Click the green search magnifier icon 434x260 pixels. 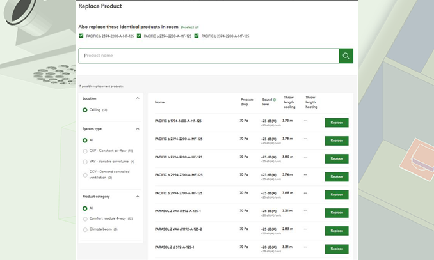(346, 56)
